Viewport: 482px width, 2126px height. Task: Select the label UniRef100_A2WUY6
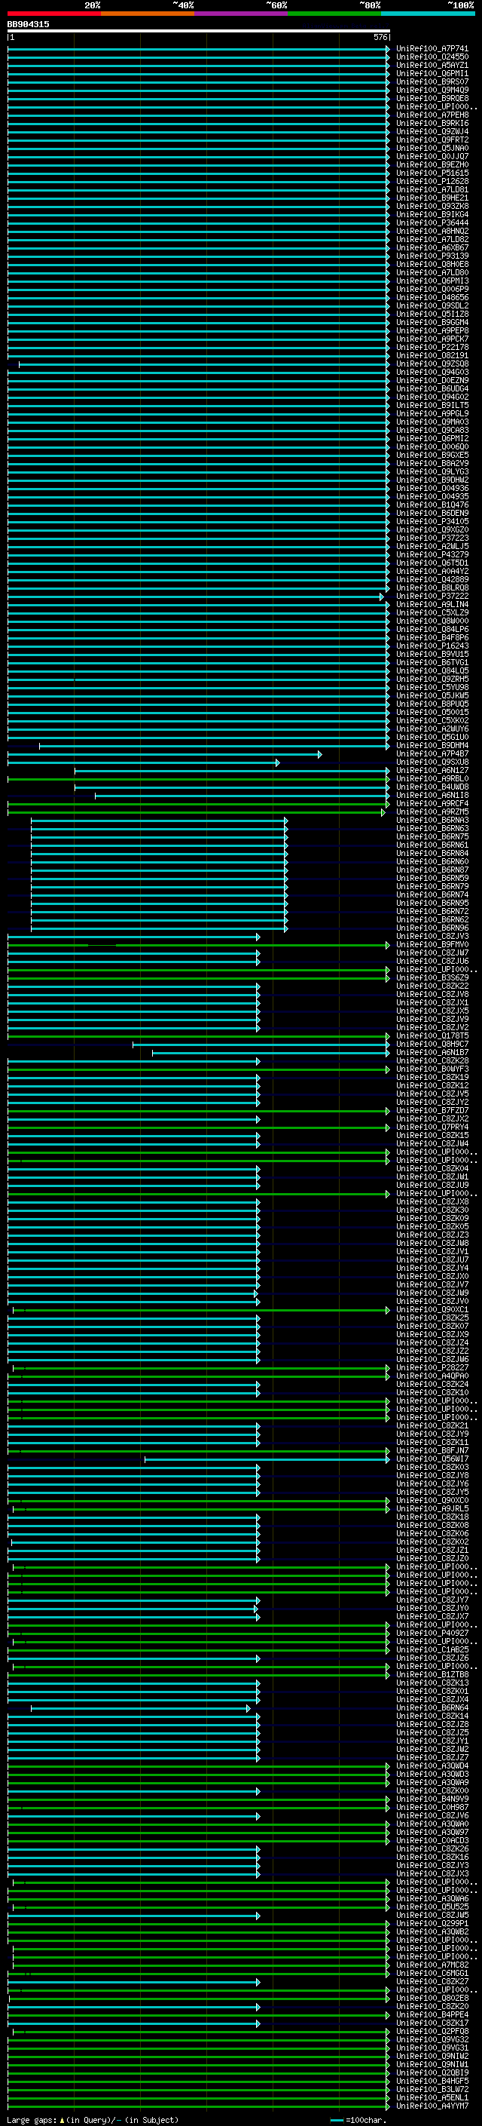[432, 729]
